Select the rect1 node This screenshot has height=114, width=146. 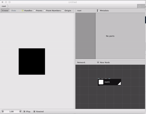tap(109, 82)
